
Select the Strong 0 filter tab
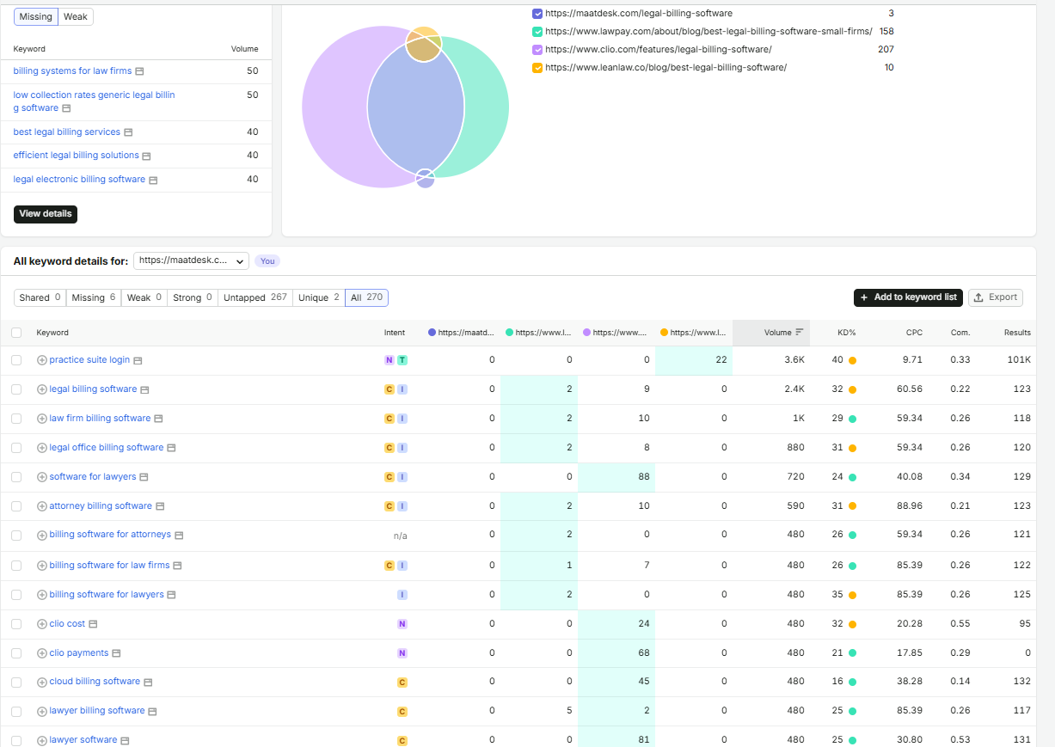193,297
